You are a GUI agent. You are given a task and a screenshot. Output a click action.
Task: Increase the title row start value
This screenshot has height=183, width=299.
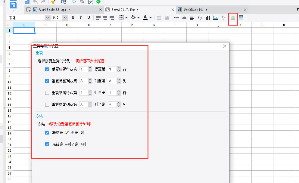click(90, 68)
